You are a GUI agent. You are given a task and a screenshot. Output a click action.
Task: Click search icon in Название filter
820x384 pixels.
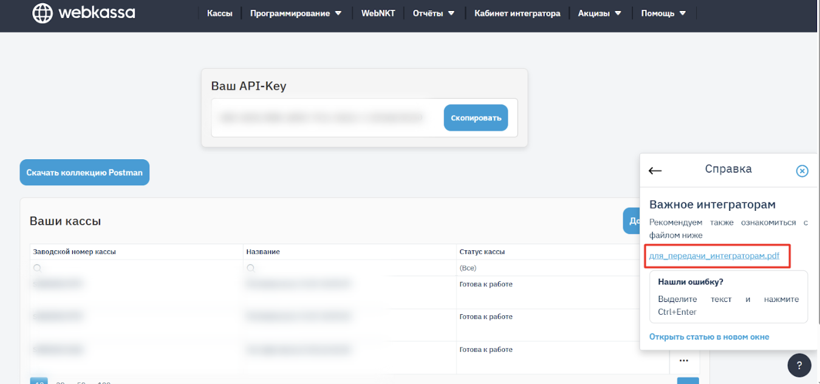pos(250,268)
